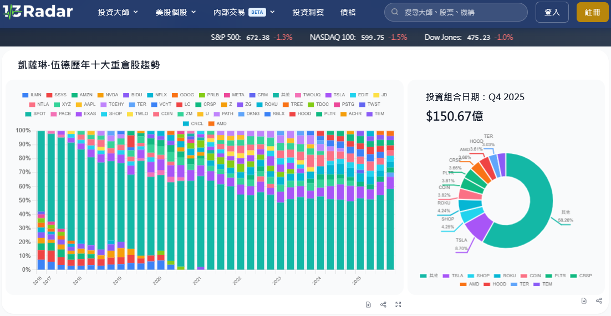
Task: Share the portfolio donut chart
Action: click(x=599, y=301)
